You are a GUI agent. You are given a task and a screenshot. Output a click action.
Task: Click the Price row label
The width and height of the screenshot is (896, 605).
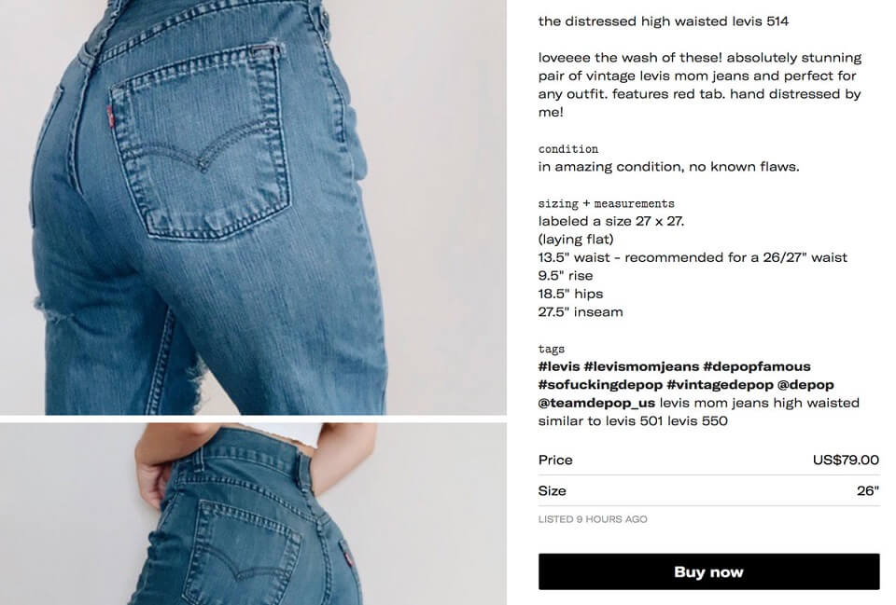click(x=555, y=460)
